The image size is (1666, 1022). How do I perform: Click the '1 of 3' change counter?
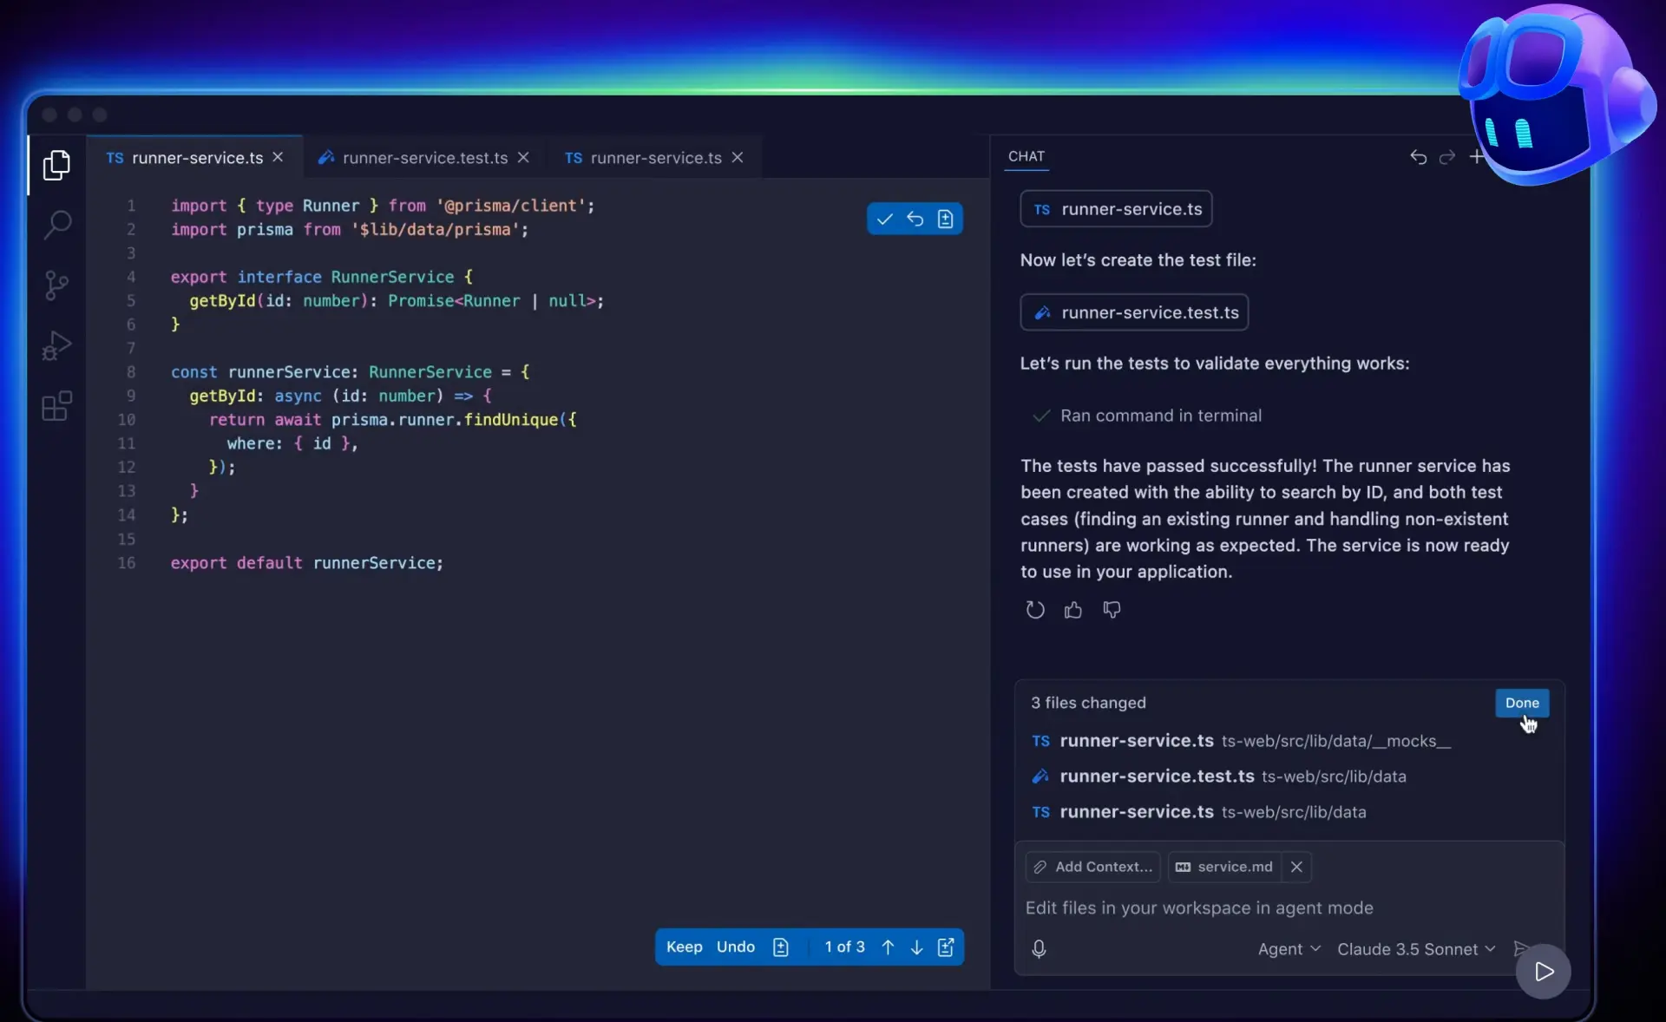coord(844,947)
